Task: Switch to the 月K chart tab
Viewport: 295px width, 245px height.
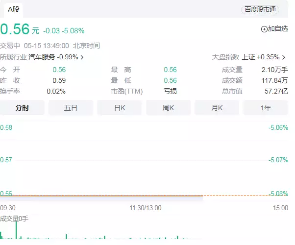Action: [x=217, y=108]
